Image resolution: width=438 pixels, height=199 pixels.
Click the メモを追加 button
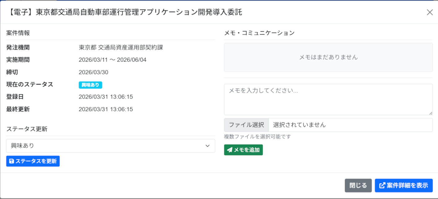coord(243,150)
